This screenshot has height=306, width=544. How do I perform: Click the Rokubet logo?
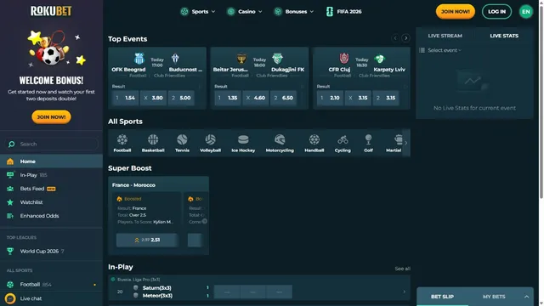click(x=51, y=11)
